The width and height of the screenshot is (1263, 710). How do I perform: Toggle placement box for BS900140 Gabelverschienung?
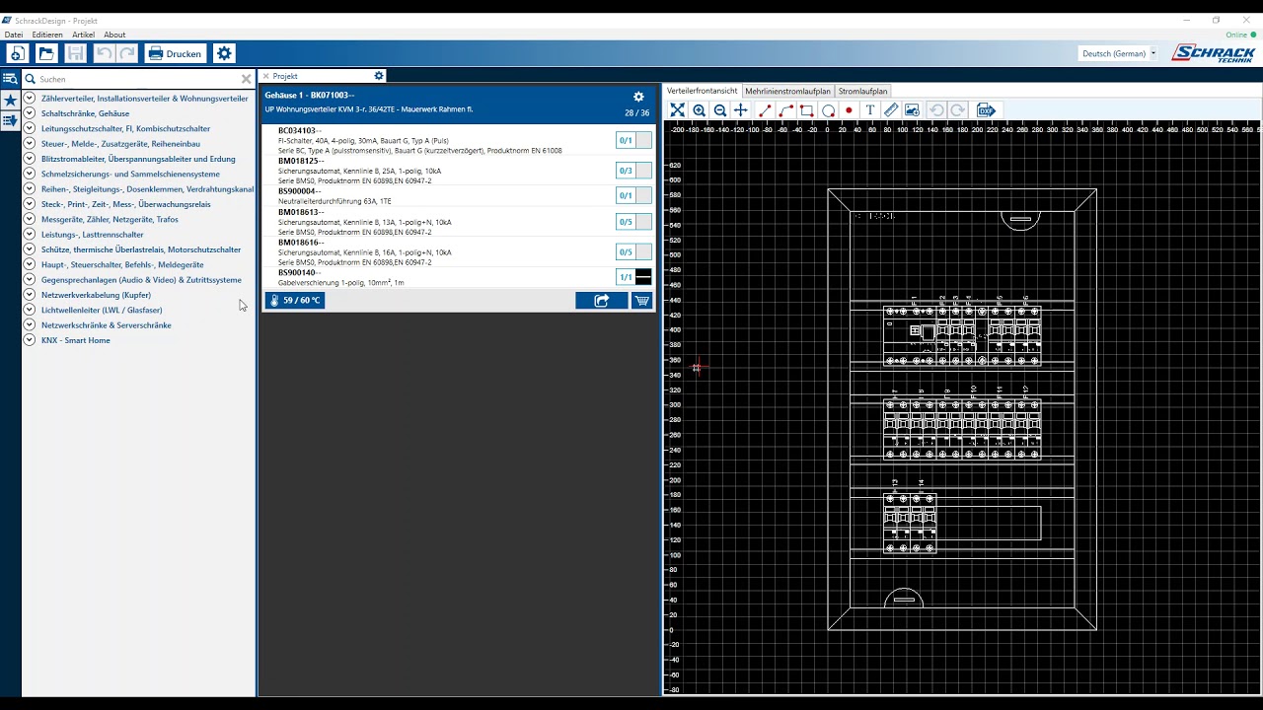click(x=643, y=277)
